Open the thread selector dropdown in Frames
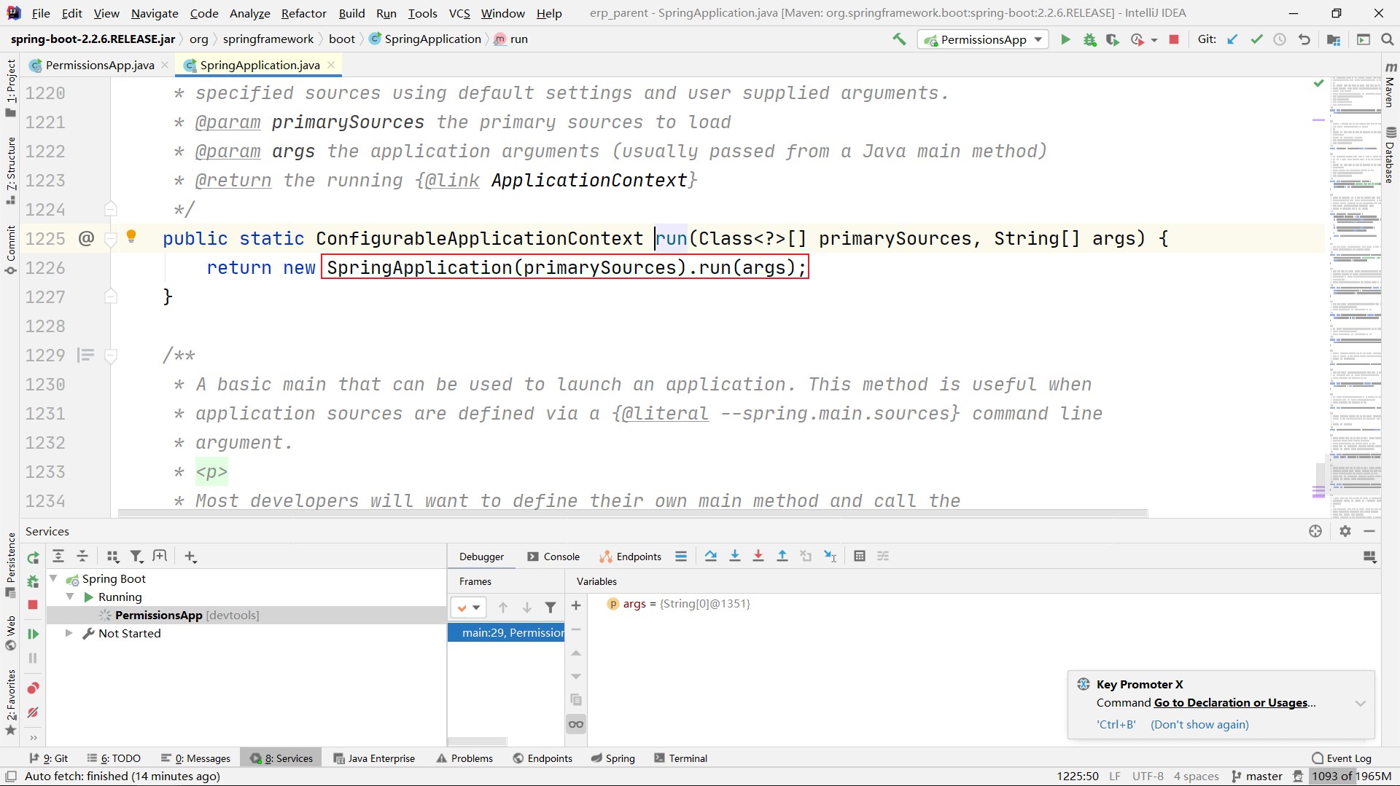Viewport: 1400px width, 786px height. (468, 607)
